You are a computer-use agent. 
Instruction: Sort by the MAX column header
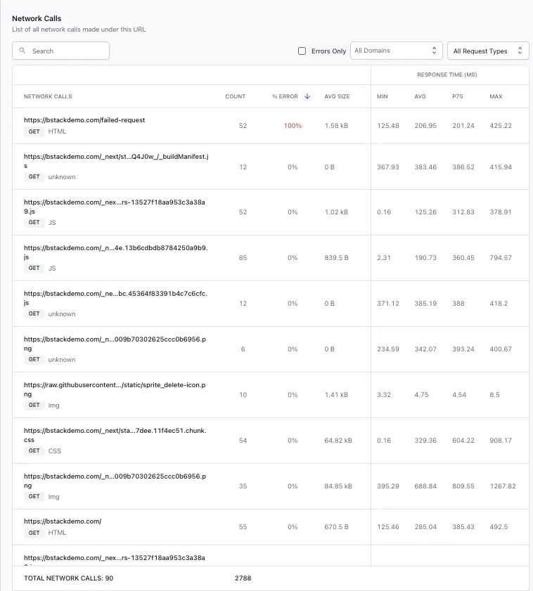tap(496, 96)
